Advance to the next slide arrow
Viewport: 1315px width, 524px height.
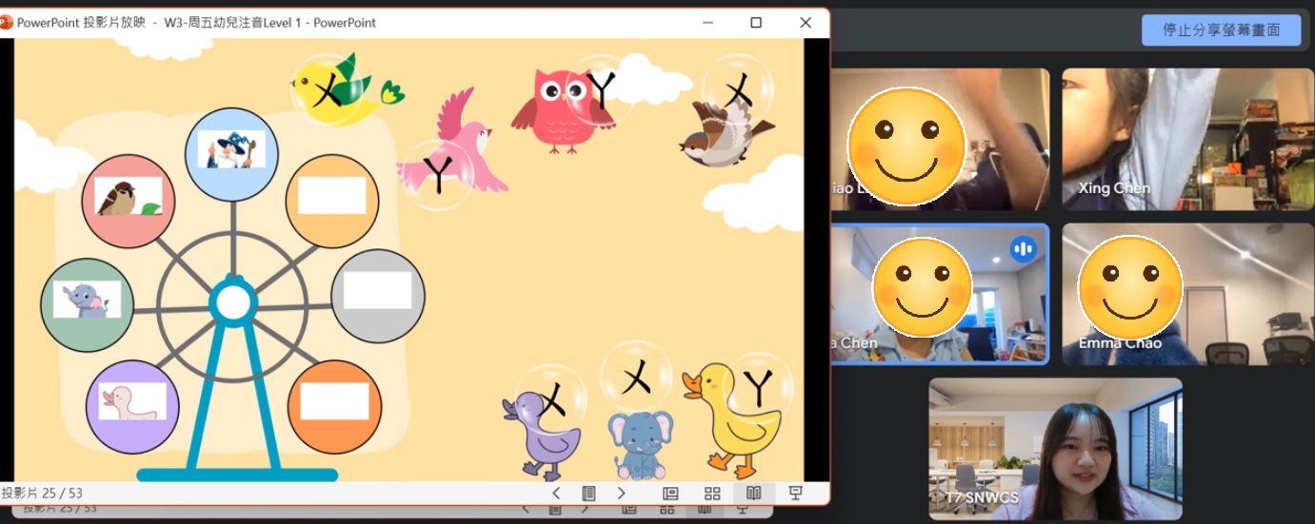pos(621,493)
